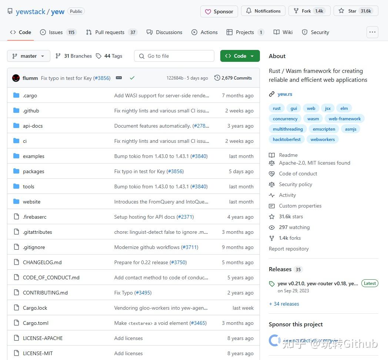Image resolution: width=388 pixels, height=360 pixels.
Task: Click the Go to file search box
Action: tap(174, 56)
